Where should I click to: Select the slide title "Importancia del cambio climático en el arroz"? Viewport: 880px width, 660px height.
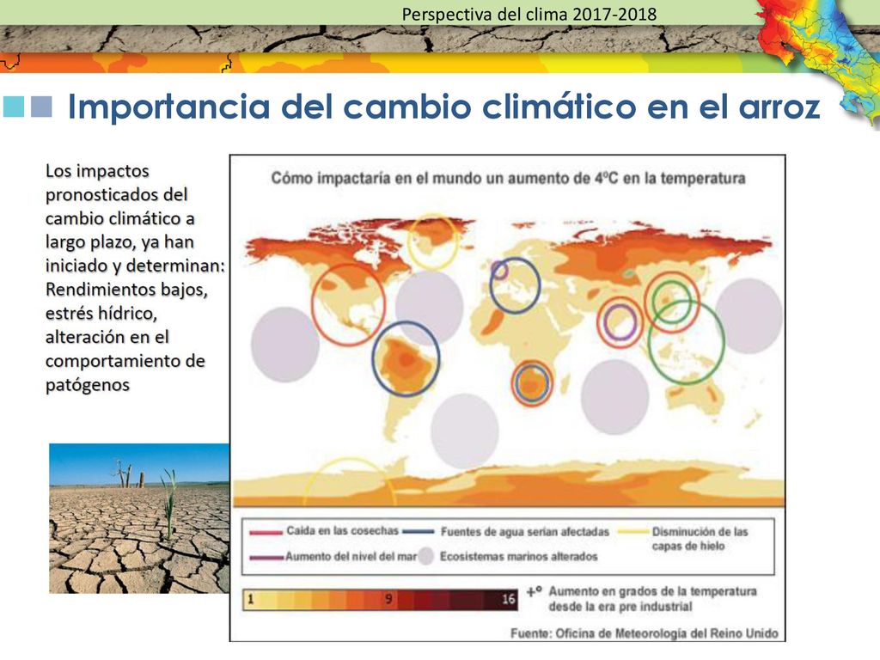coord(444,106)
